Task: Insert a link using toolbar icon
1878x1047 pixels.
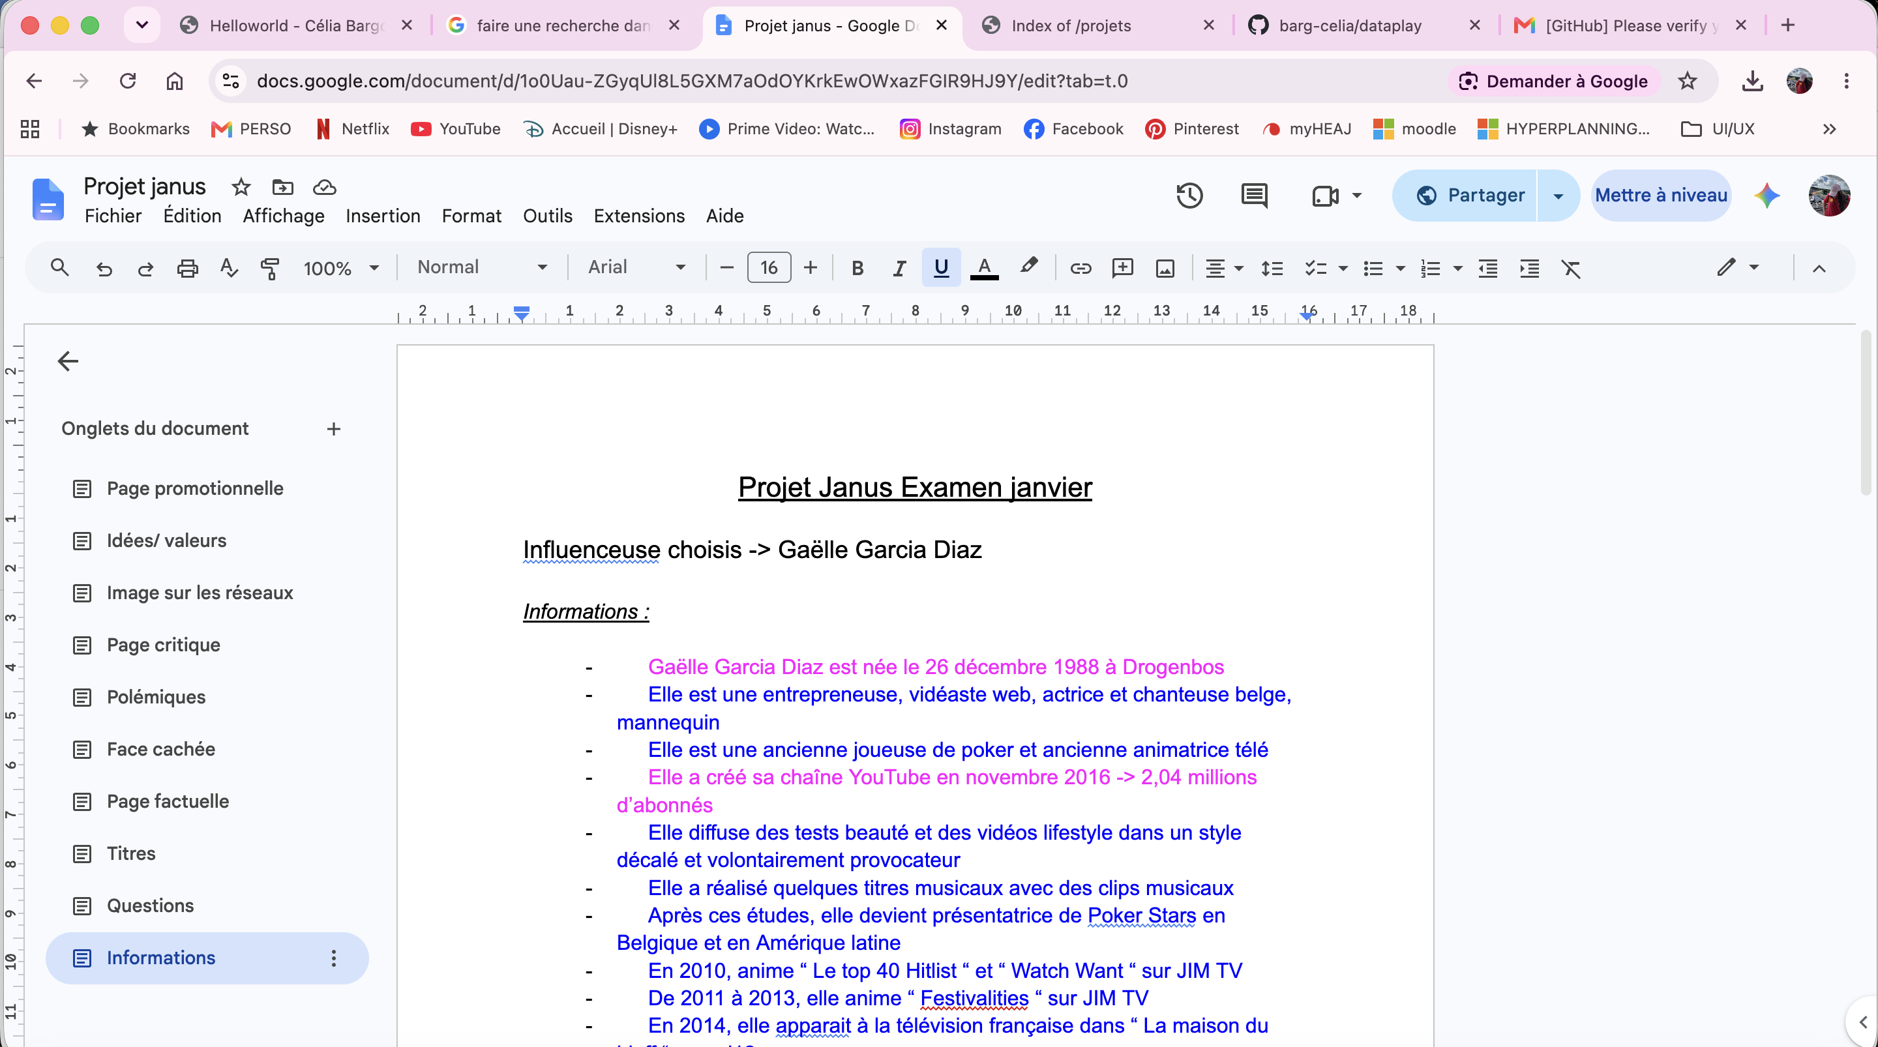Action: [1081, 269]
